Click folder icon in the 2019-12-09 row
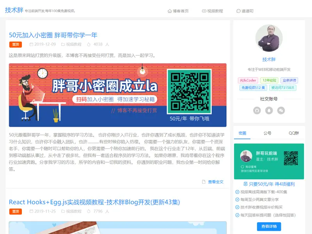Screen dimensions: 312x234 click(63, 44)
